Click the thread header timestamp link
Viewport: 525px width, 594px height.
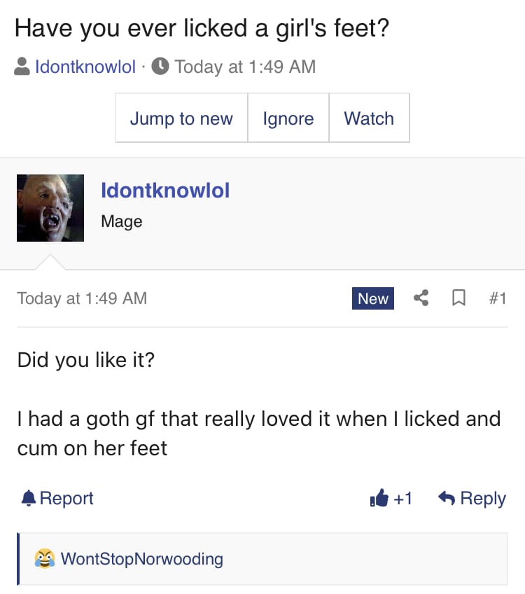click(245, 67)
